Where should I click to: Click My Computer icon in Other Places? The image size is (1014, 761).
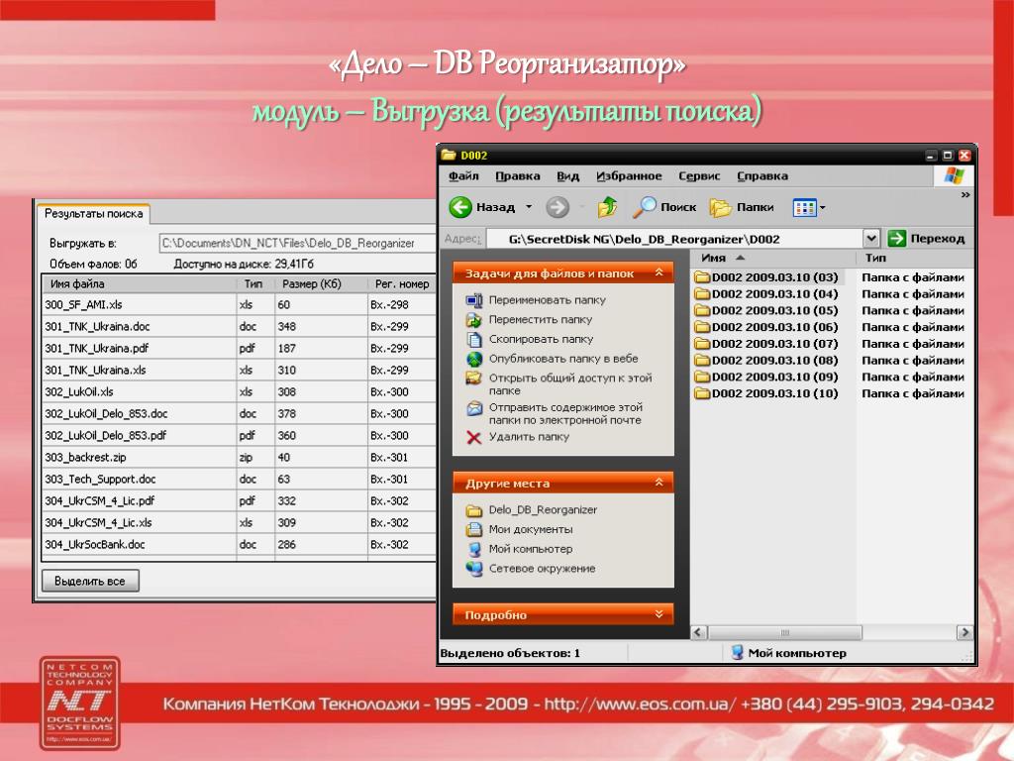tap(474, 549)
